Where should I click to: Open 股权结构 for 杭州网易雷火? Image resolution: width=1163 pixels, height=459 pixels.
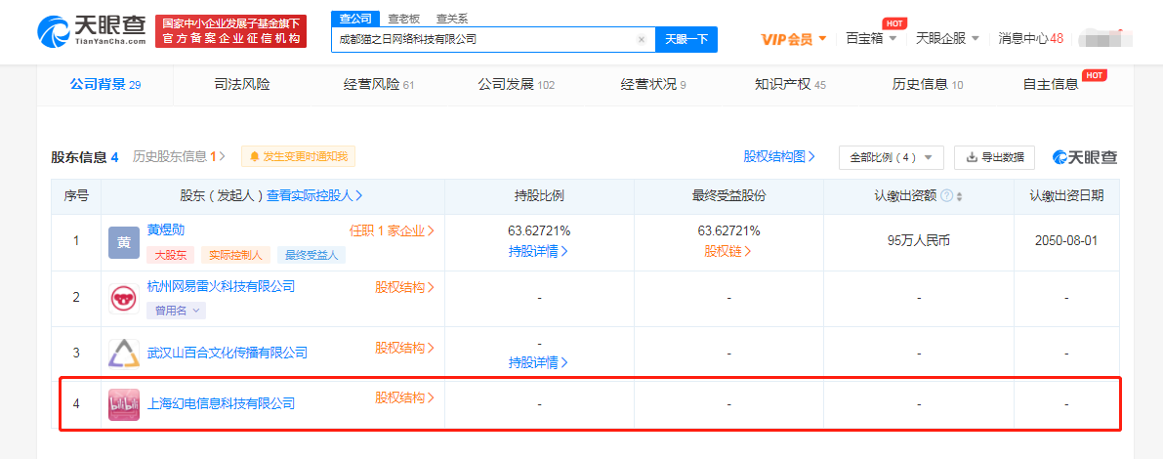(x=405, y=287)
